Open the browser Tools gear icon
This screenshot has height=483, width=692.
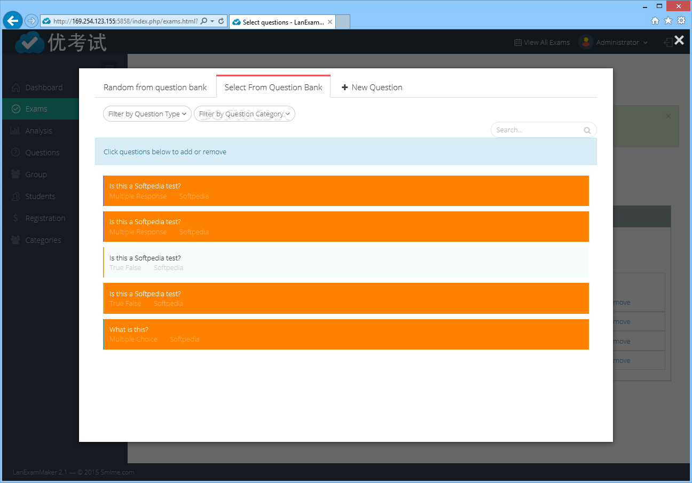(x=681, y=21)
